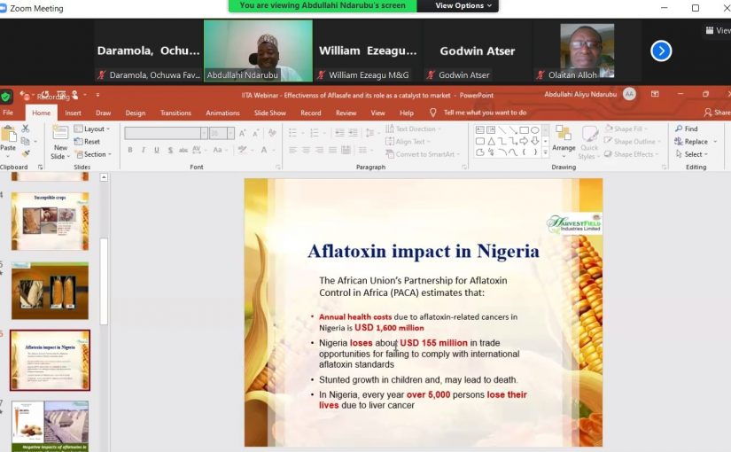This screenshot has height=452, width=731.
Task: Toggle Italic formatting button
Action: point(143,150)
